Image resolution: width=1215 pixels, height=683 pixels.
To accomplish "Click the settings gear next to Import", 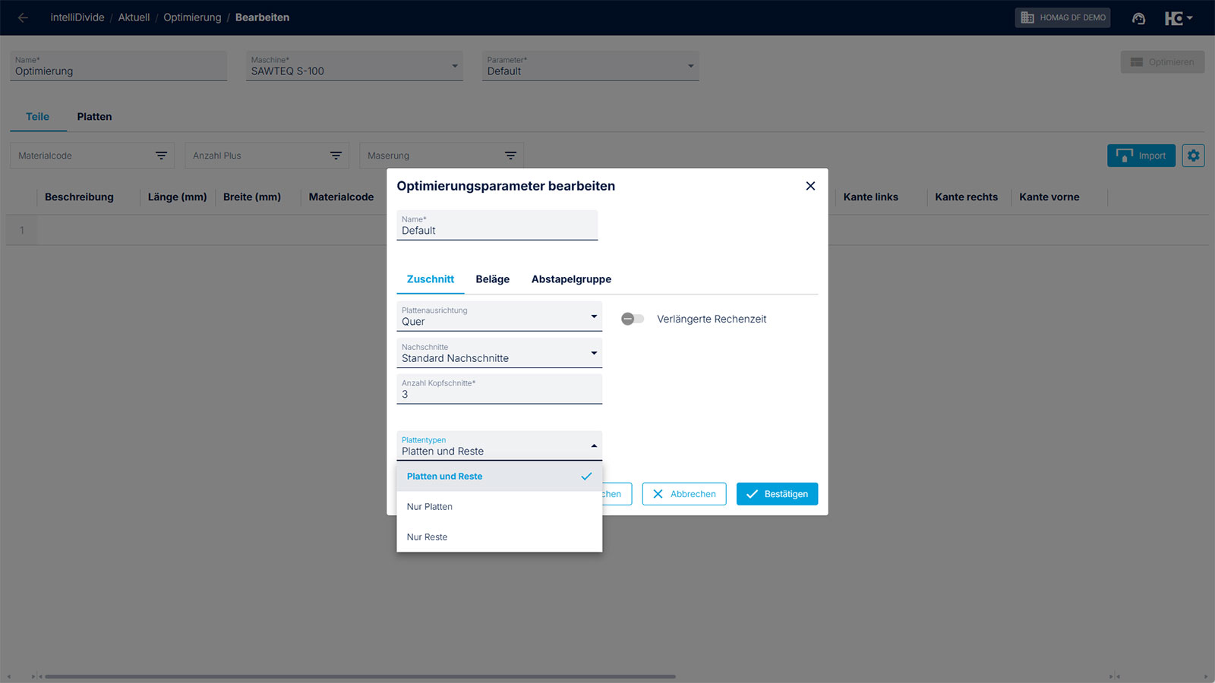I will (1193, 156).
